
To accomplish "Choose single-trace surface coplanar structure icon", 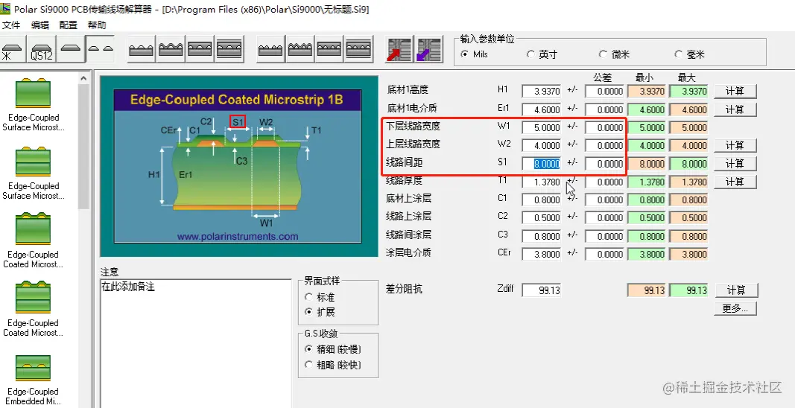I will click(141, 49).
